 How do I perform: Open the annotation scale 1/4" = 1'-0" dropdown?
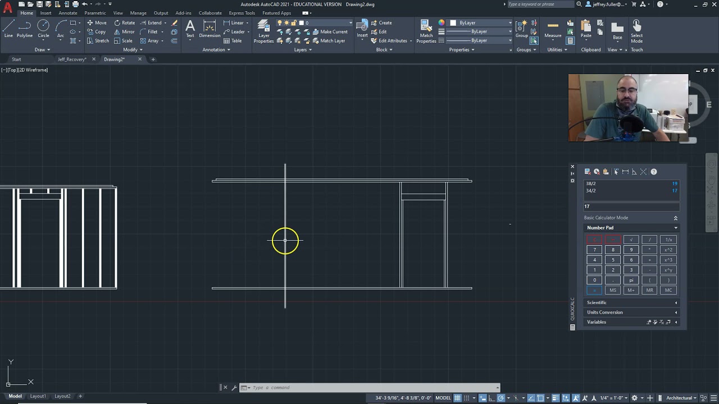(613, 398)
